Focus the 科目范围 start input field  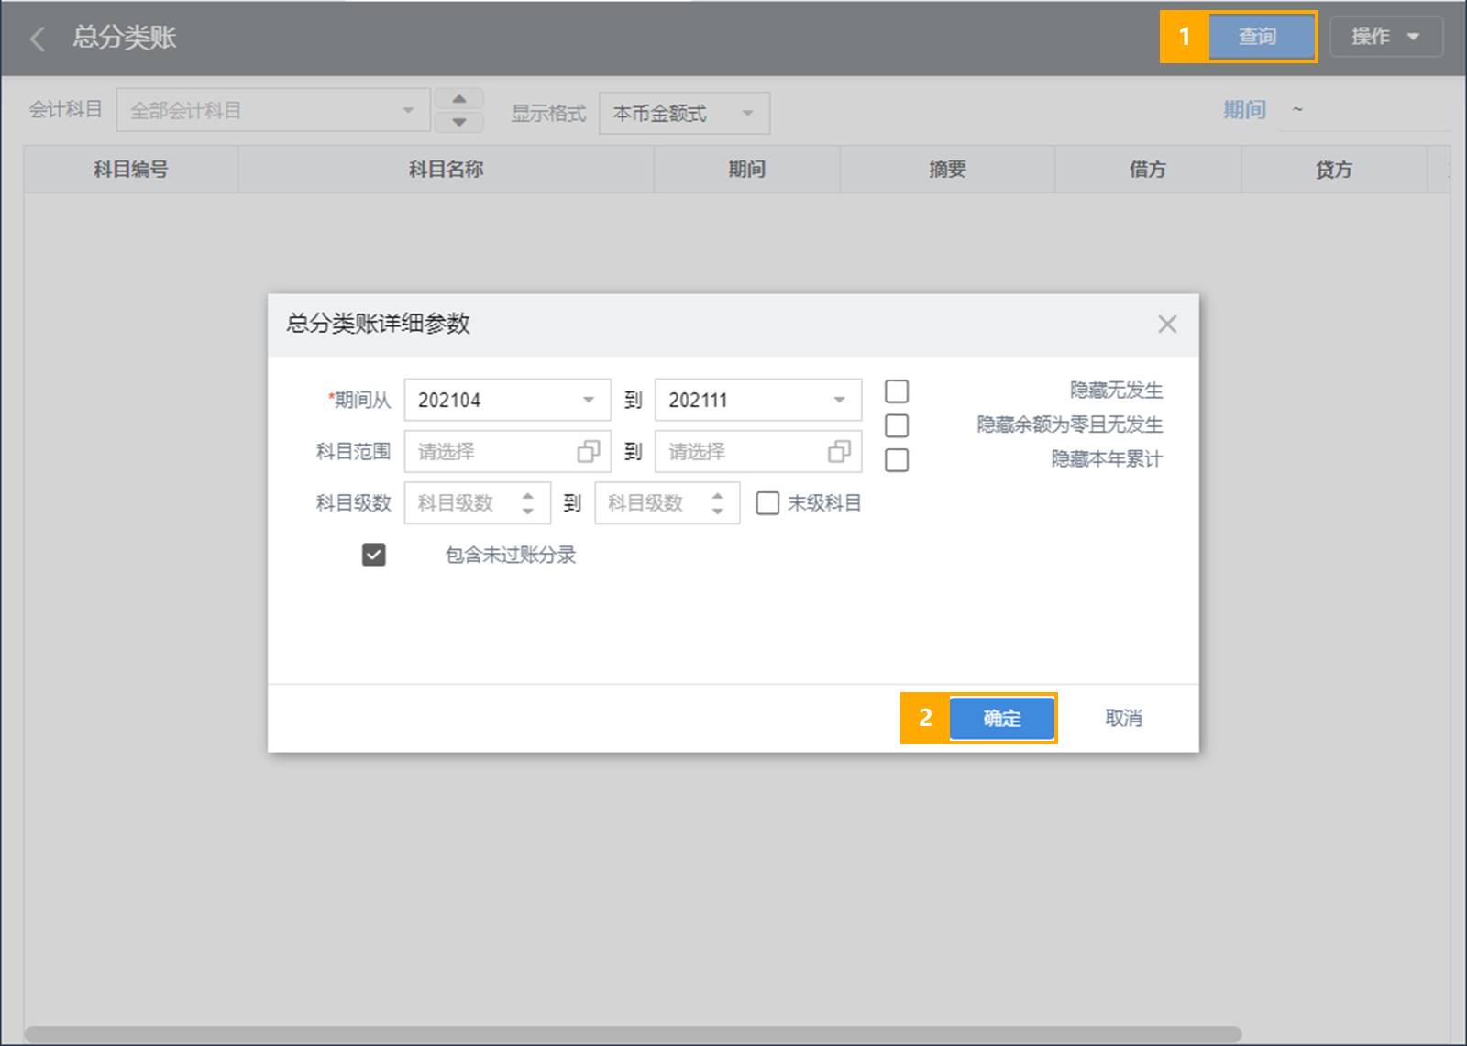pos(507,451)
